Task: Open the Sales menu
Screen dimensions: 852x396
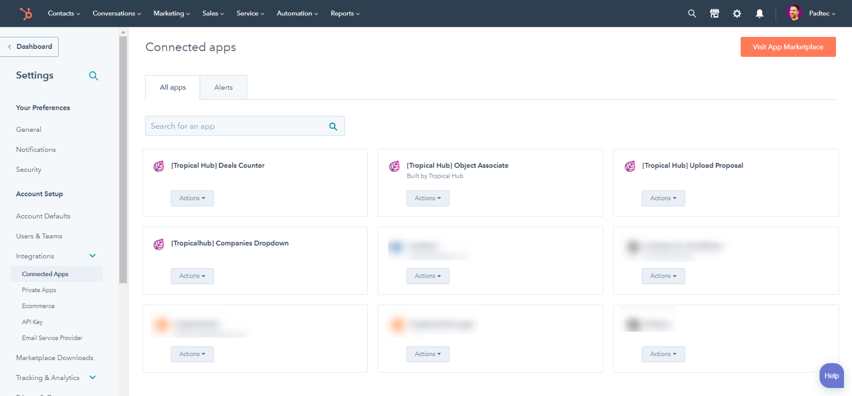Action: tap(213, 13)
